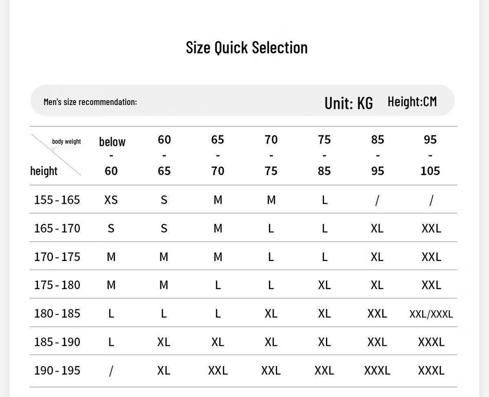Click the XXL/XXXL size cell
Image resolution: width=489 pixels, height=397 pixels.
[x=431, y=314]
